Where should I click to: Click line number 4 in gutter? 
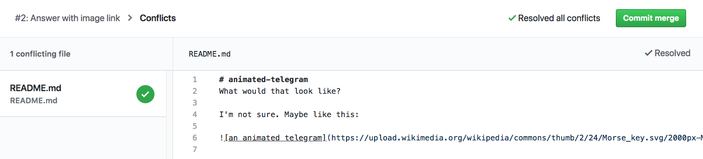(x=195, y=114)
